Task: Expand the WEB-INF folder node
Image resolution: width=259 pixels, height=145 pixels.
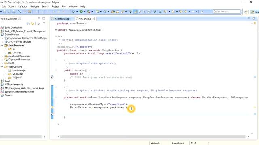Action: 6,77
